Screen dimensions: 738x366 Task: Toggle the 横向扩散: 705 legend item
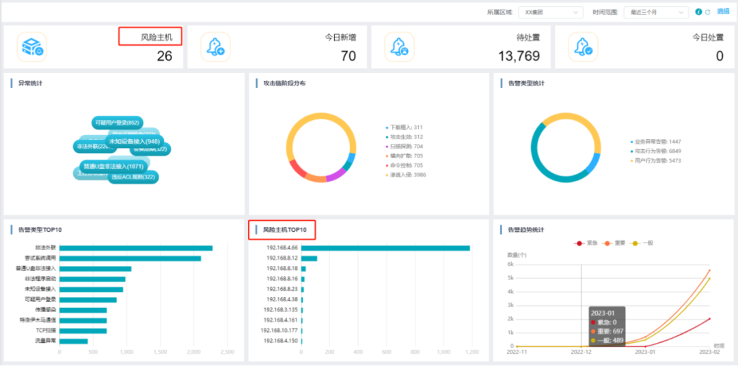point(405,156)
